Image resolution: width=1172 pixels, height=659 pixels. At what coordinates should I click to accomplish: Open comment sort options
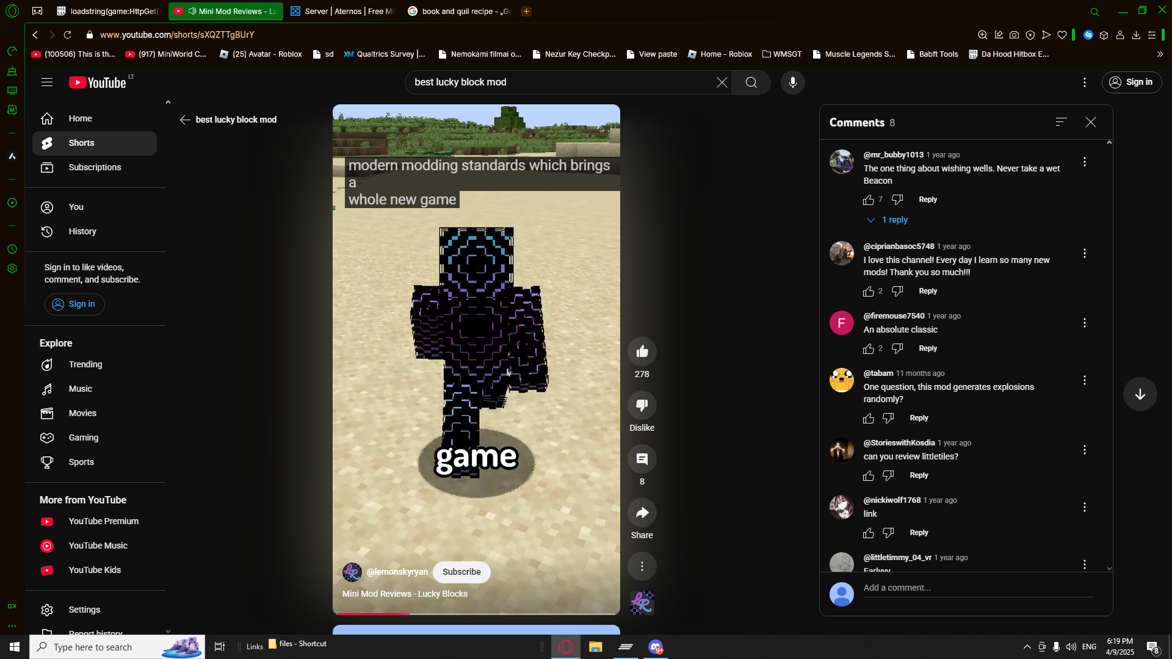click(1062, 122)
